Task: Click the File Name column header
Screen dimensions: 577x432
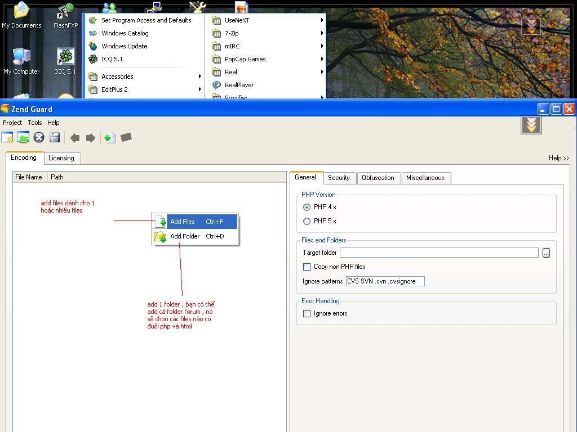Action: coord(29,177)
